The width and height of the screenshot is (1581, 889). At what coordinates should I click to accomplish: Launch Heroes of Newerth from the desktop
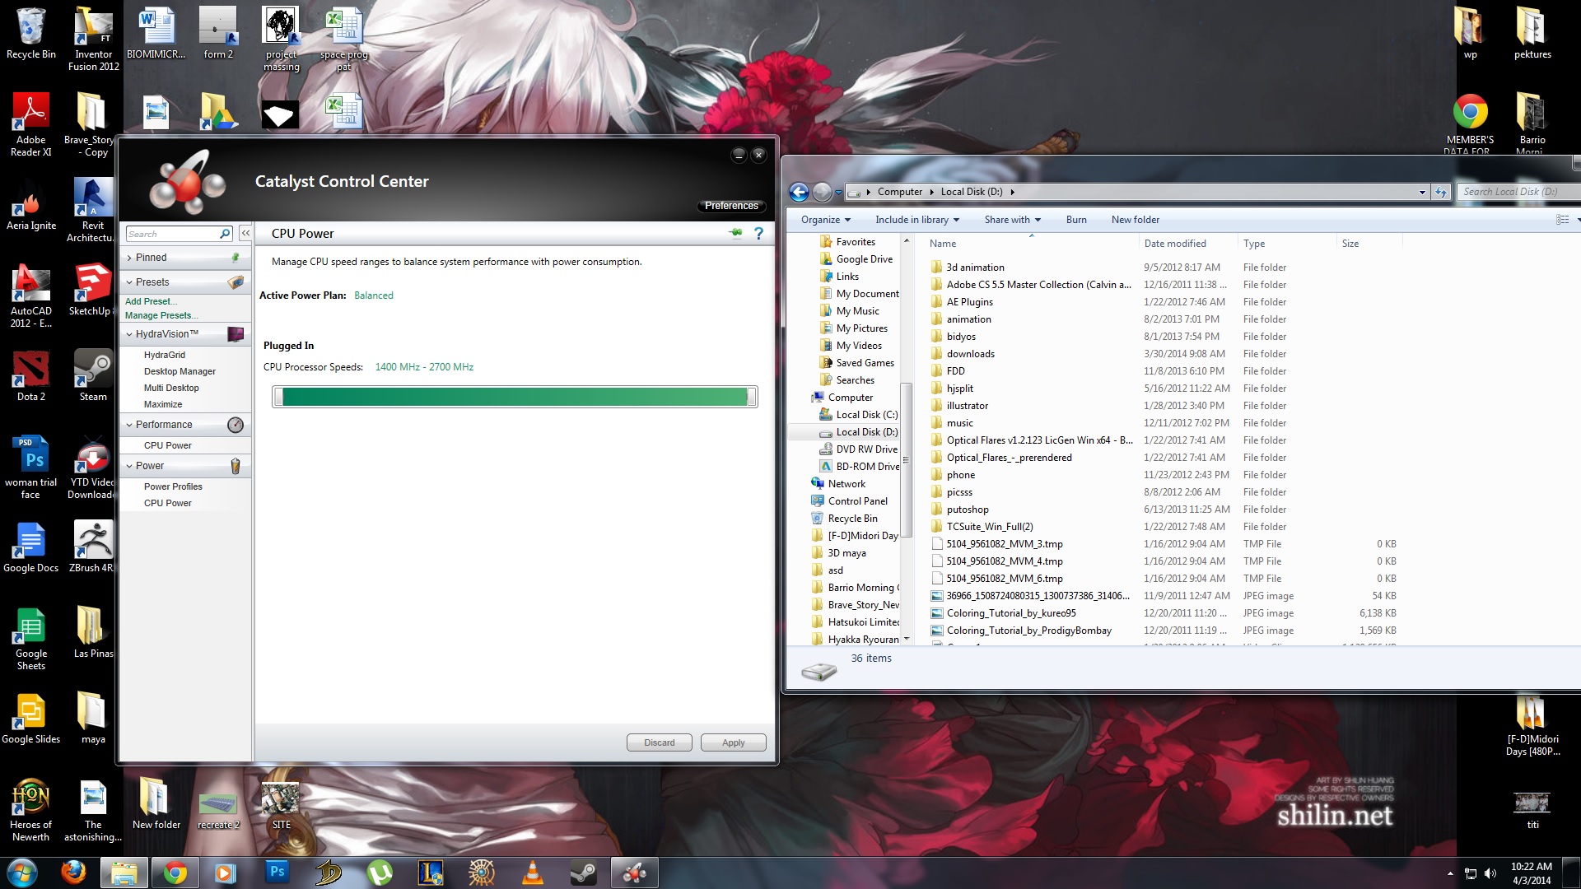point(30,809)
